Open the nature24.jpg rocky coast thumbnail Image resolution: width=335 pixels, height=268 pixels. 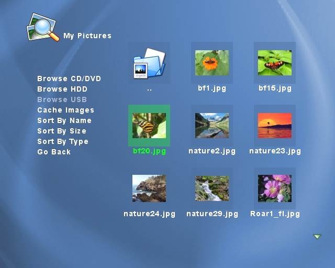click(x=149, y=188)
